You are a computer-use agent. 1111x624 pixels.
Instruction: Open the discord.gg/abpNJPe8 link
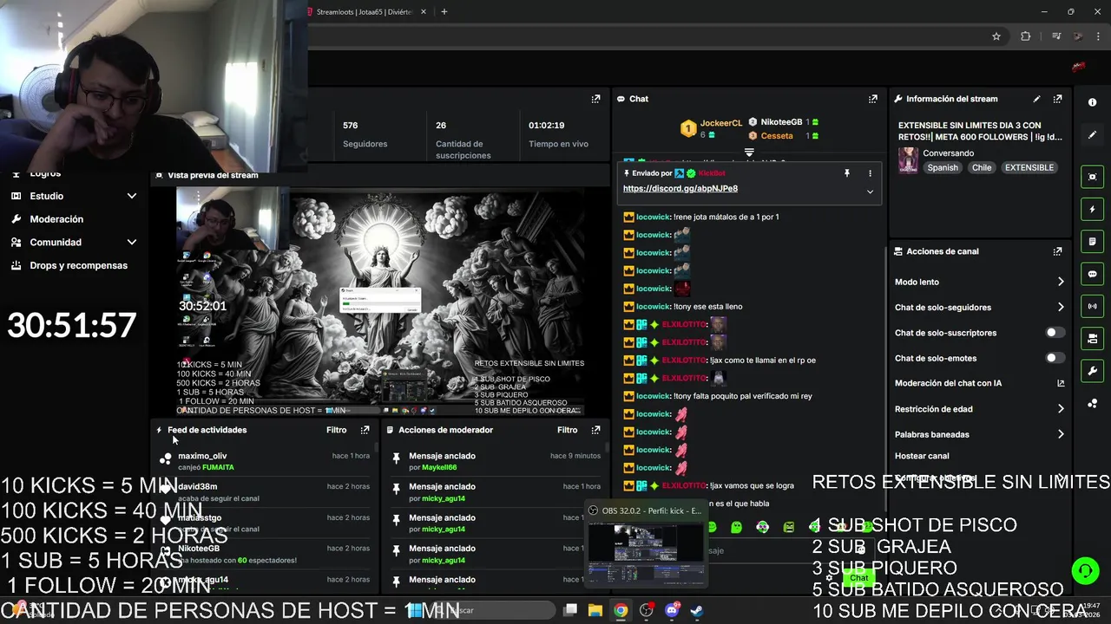pos(680,189)
